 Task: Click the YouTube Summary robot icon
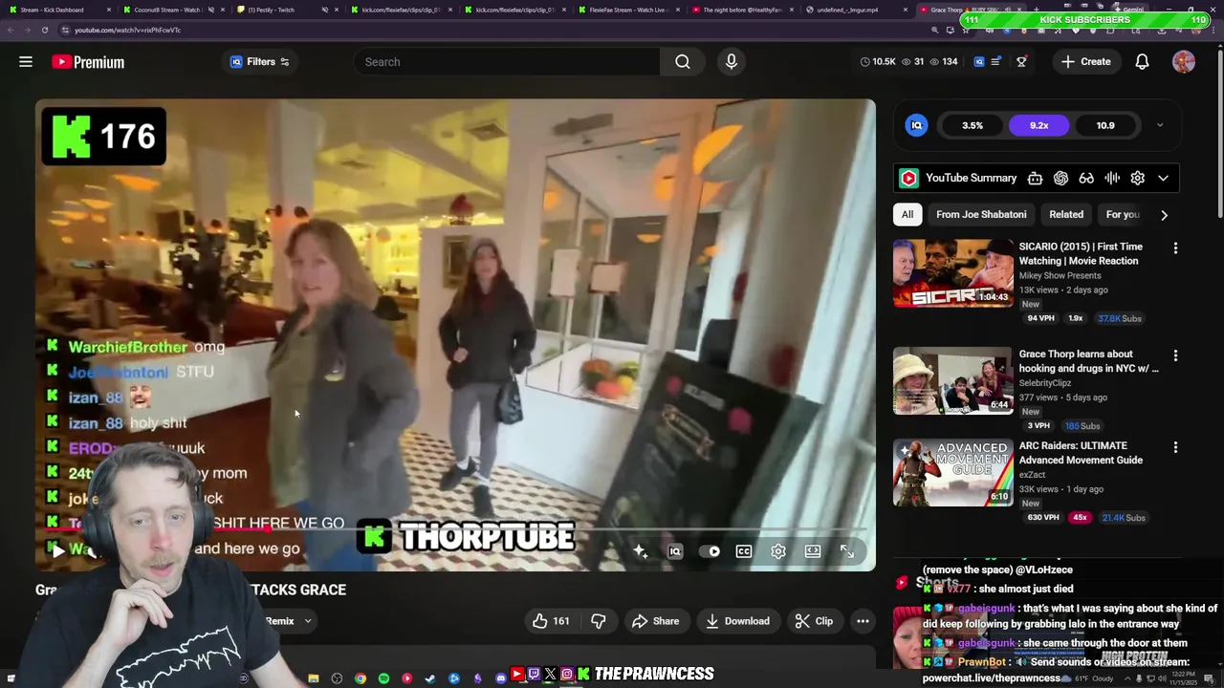click(x=1035, y=178)
